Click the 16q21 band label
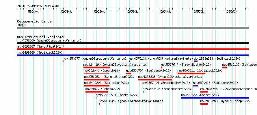 point(22,25)
